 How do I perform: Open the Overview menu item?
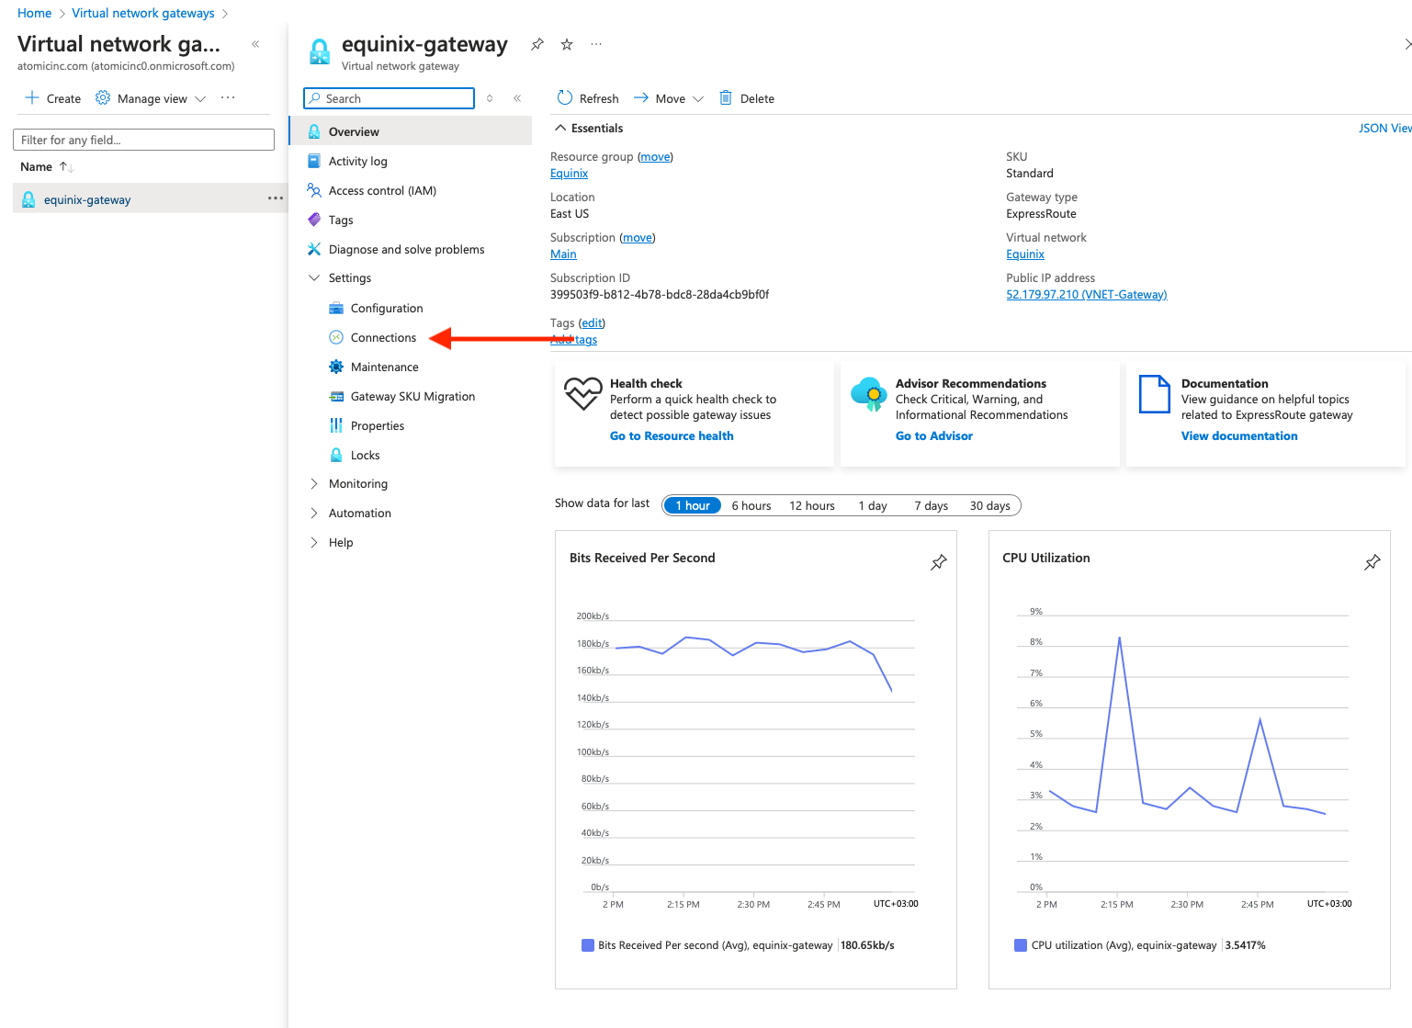pos(411,131)
